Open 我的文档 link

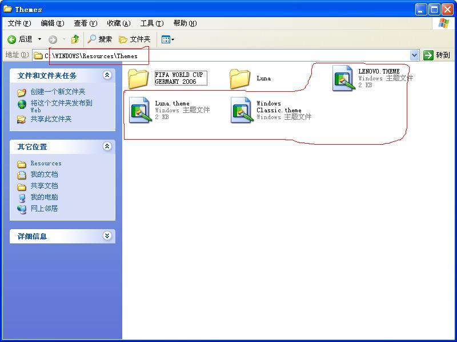(45, 174)
